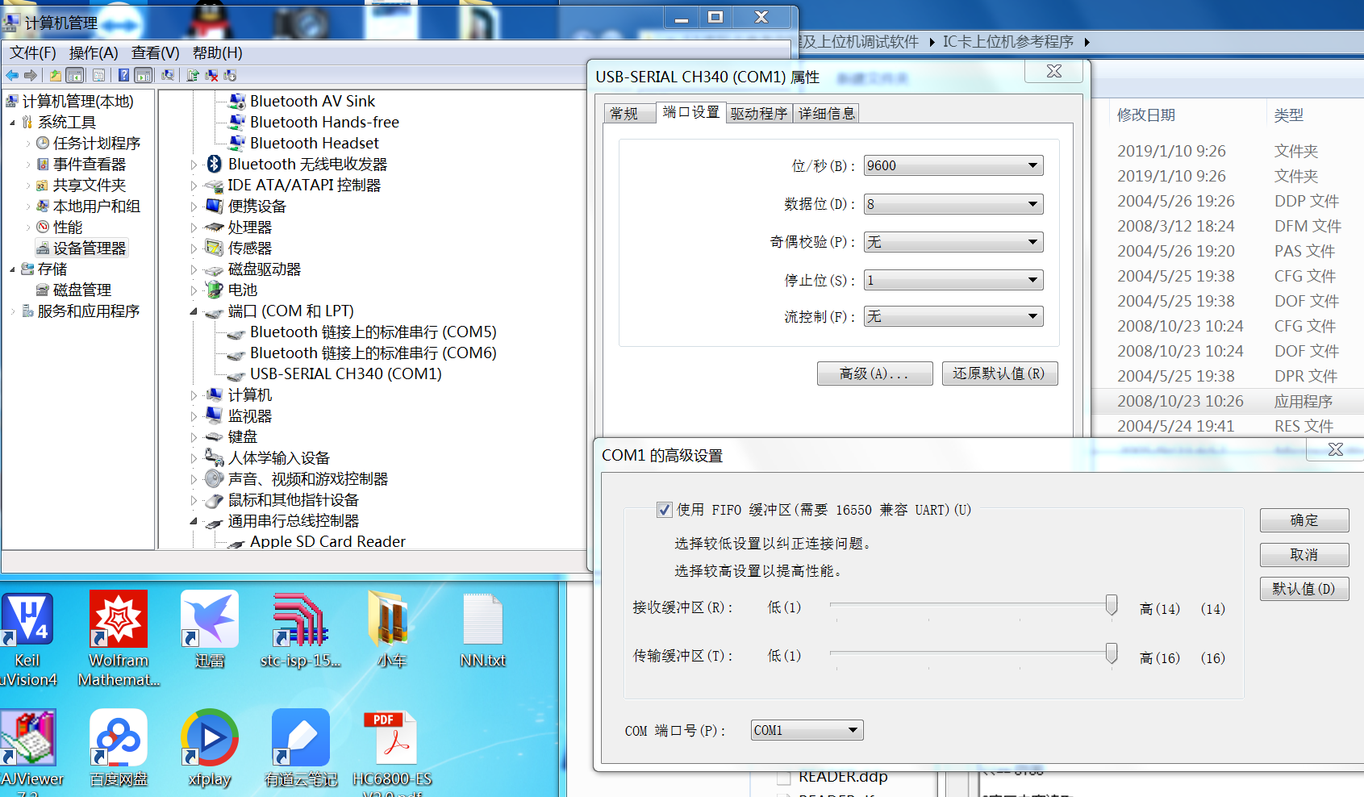
Task: Open the COM 端口号 dropdown
Action: pyautogui.click(x=852, y=729)
